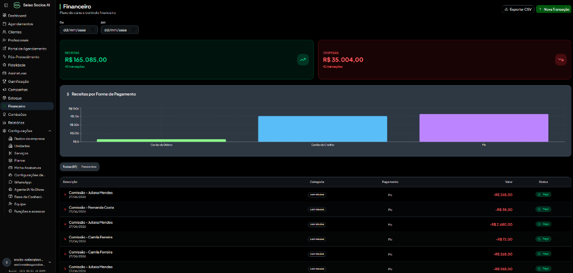Switch to the Todas (87) tab
This screenshot has height=273, width=573.
70,167
